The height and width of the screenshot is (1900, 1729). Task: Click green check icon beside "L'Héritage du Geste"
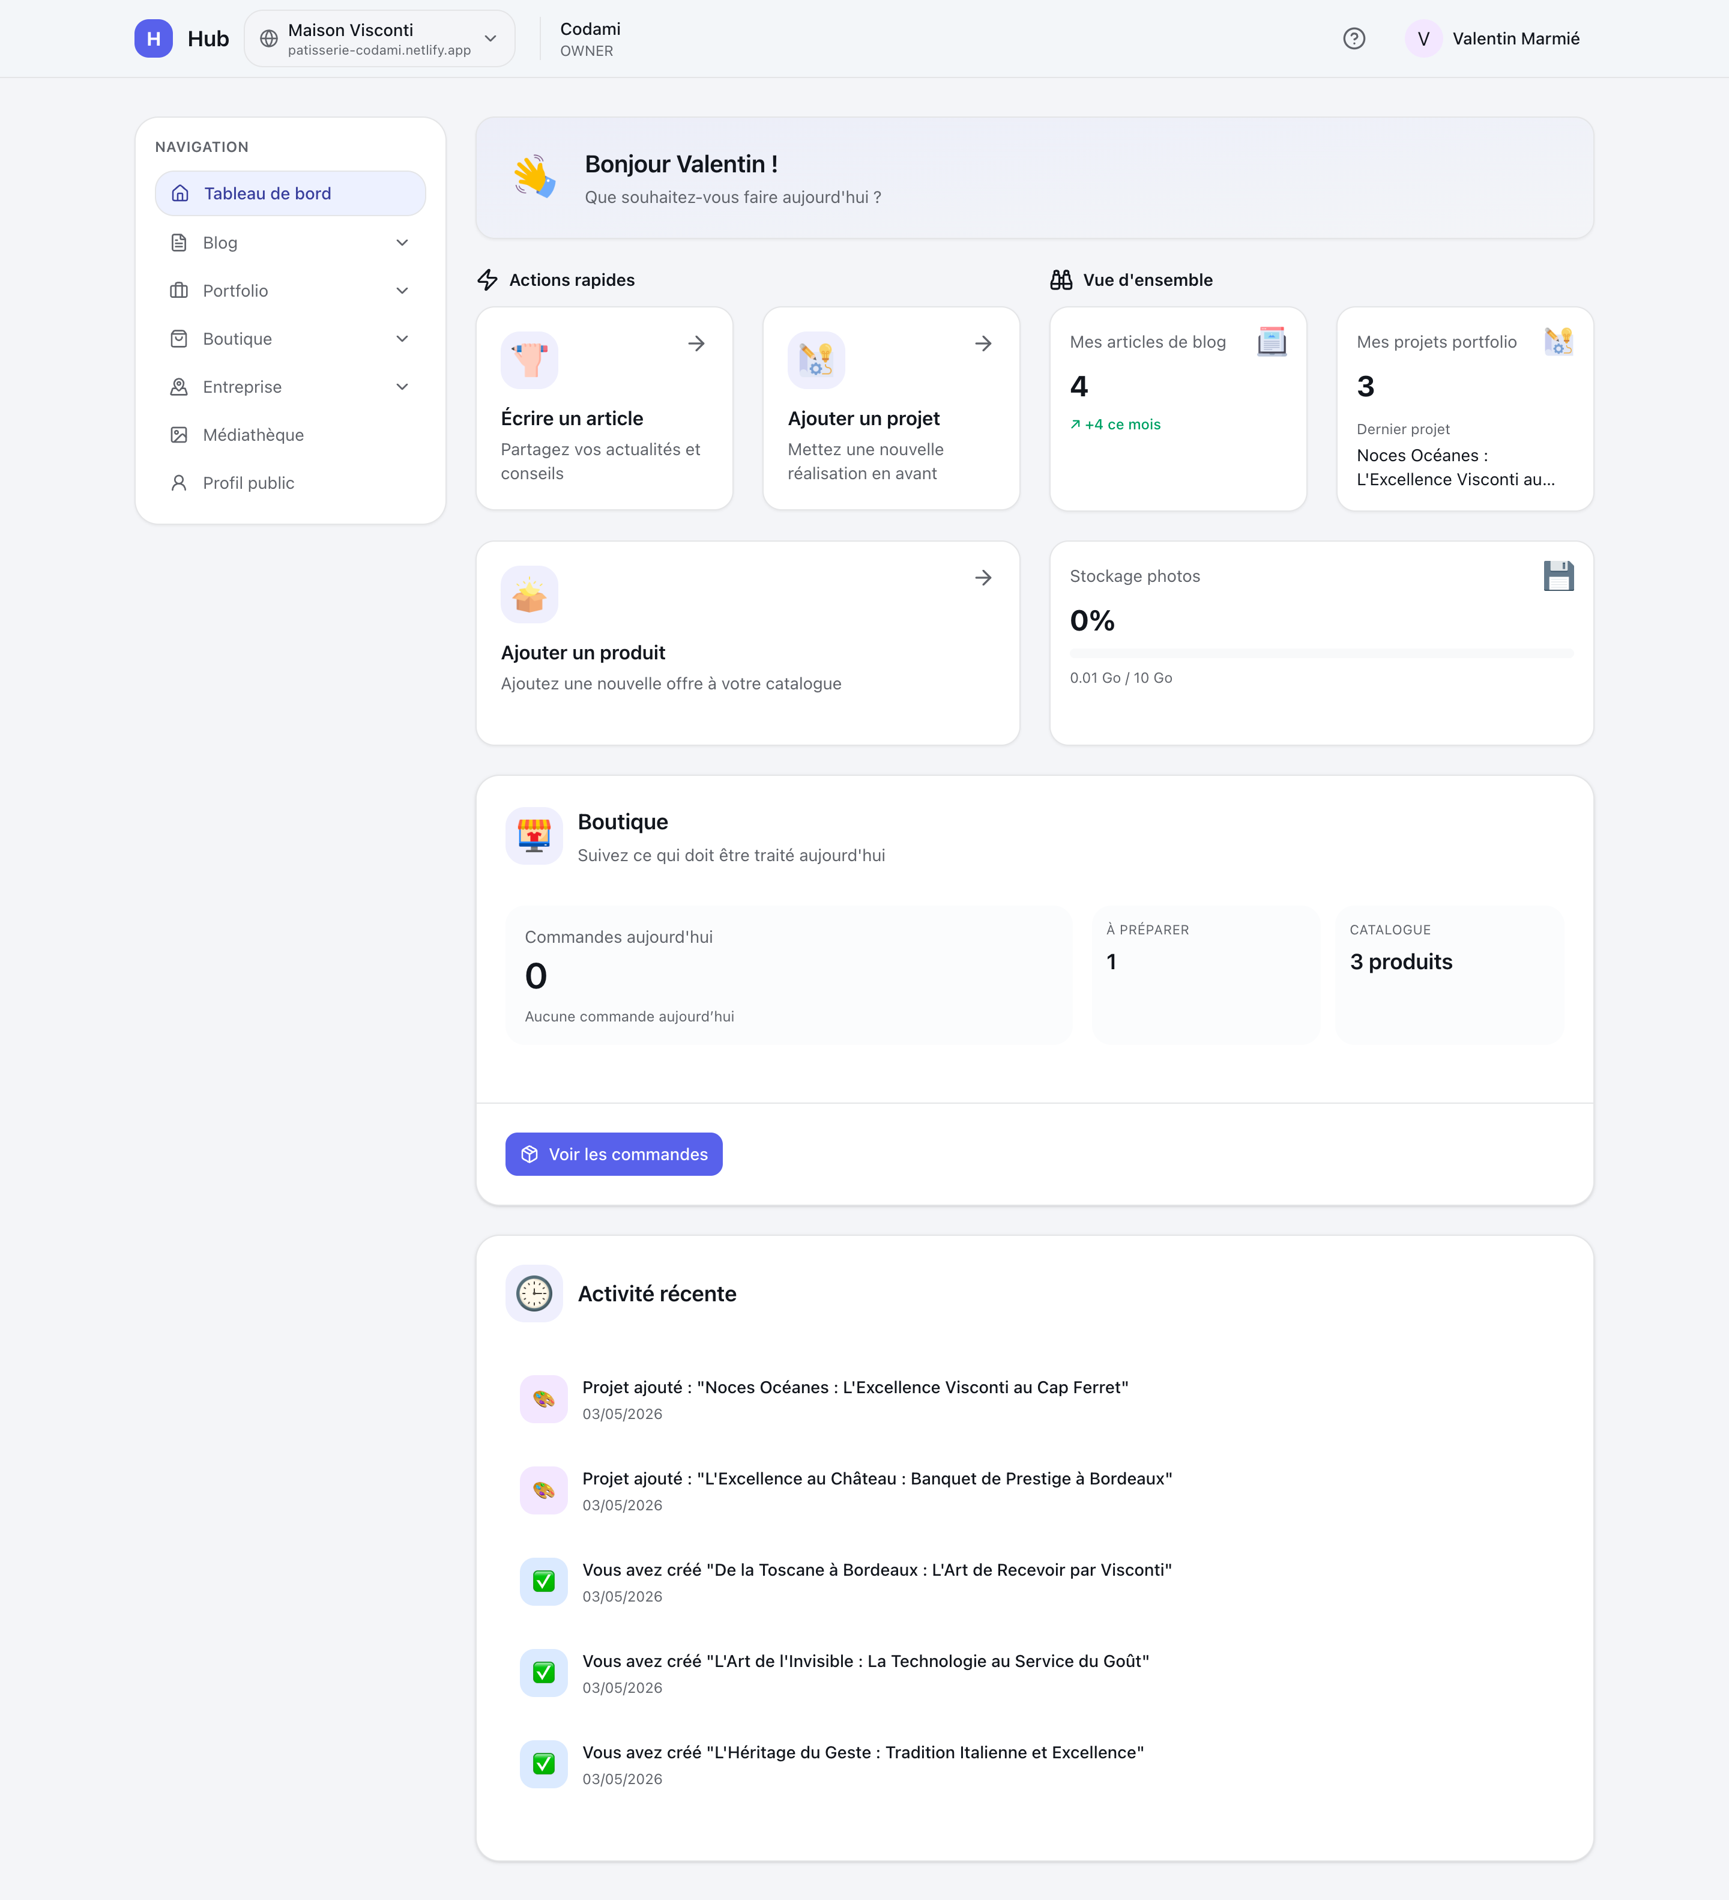[x=544, y=1763]
